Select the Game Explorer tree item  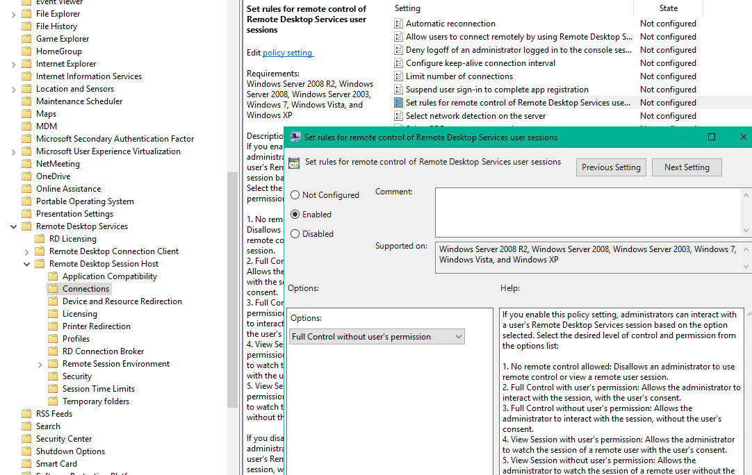(63, 39)
